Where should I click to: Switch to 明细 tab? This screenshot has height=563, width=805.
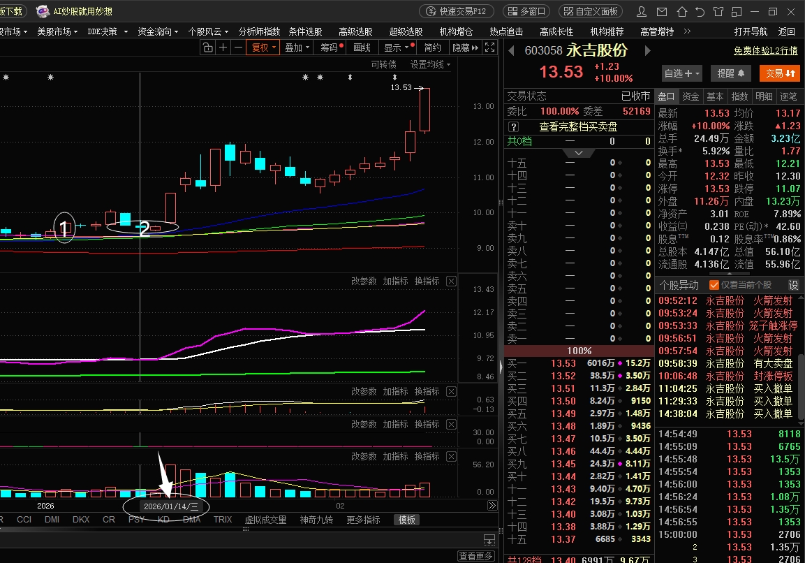coord(764,96)
